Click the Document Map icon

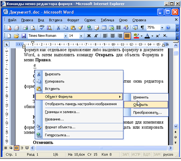click(x=135, y=28)
